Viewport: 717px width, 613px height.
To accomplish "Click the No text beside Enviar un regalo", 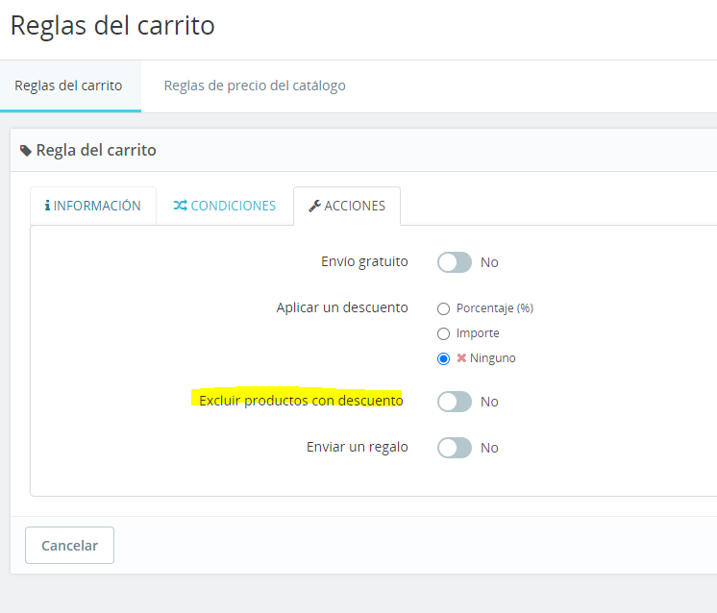I will [x=489, y=448].
